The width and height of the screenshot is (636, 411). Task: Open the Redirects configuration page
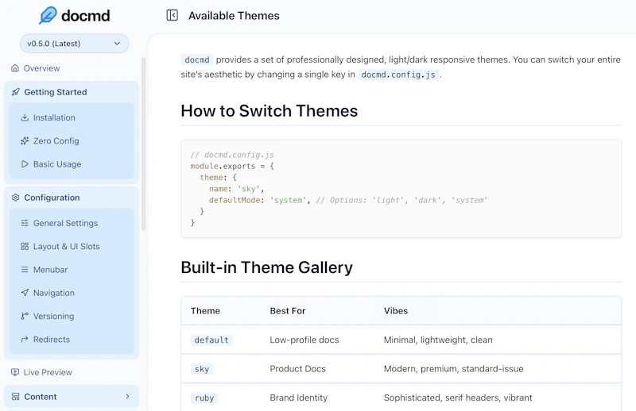pos(52,340)
